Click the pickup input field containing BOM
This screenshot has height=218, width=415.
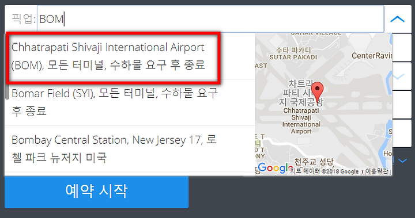coord(210,19)
